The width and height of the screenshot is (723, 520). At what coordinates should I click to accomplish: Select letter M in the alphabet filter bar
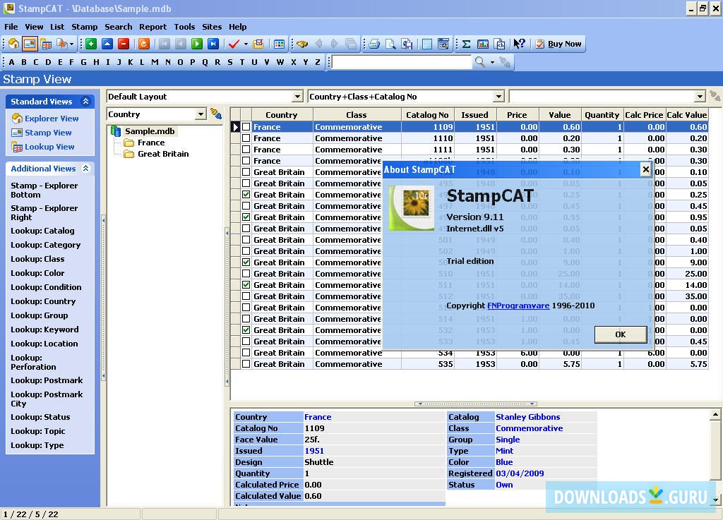155,62
